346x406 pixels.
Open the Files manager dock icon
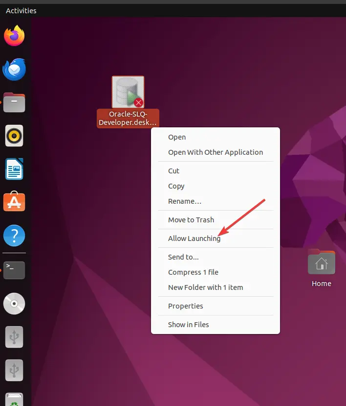pos(14,102)
